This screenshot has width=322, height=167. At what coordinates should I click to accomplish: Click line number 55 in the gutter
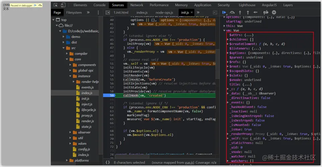pyautogui.click(x=112, y=80)
